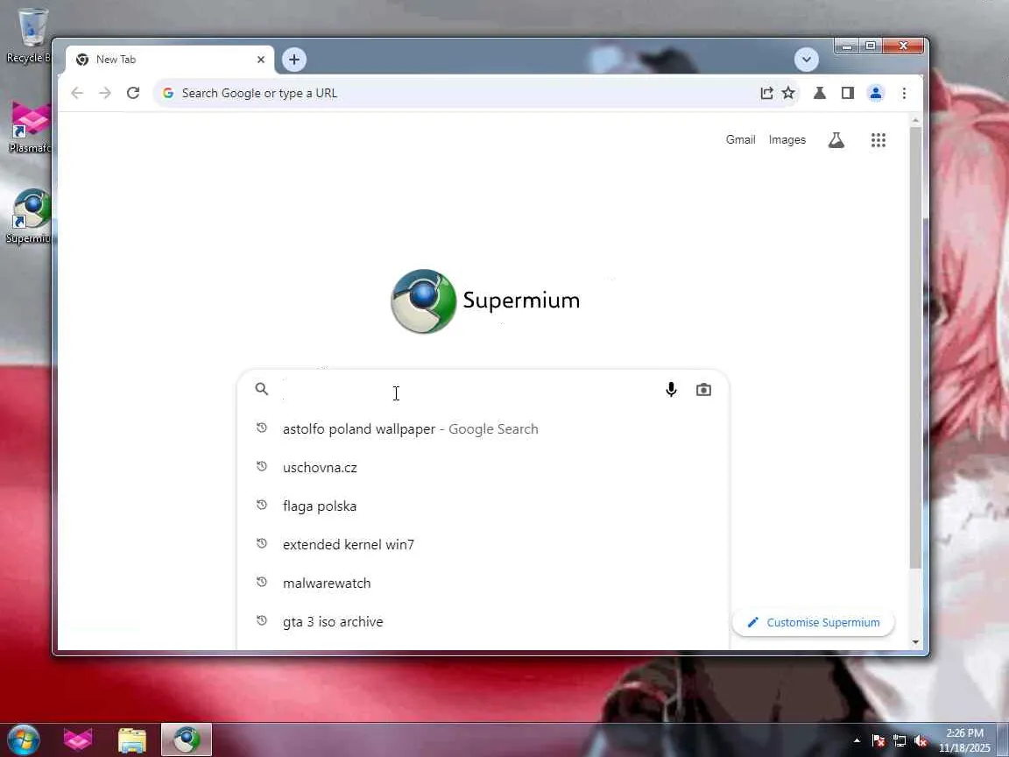Select suggestion extended kernel win7

click(483, 545)
